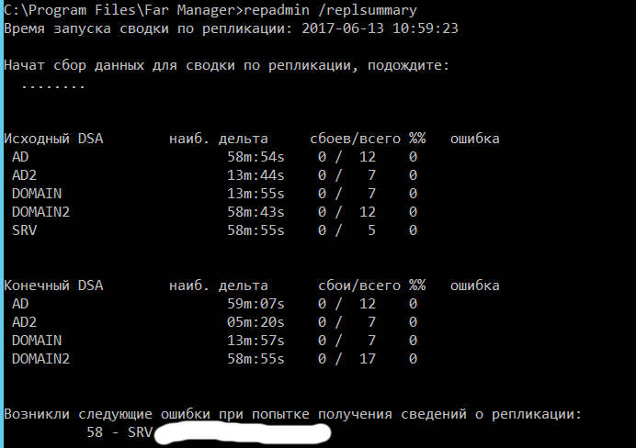Click the 'сбои/всего' header in destination table
The image size is (636, 448).
click(359, 286)
